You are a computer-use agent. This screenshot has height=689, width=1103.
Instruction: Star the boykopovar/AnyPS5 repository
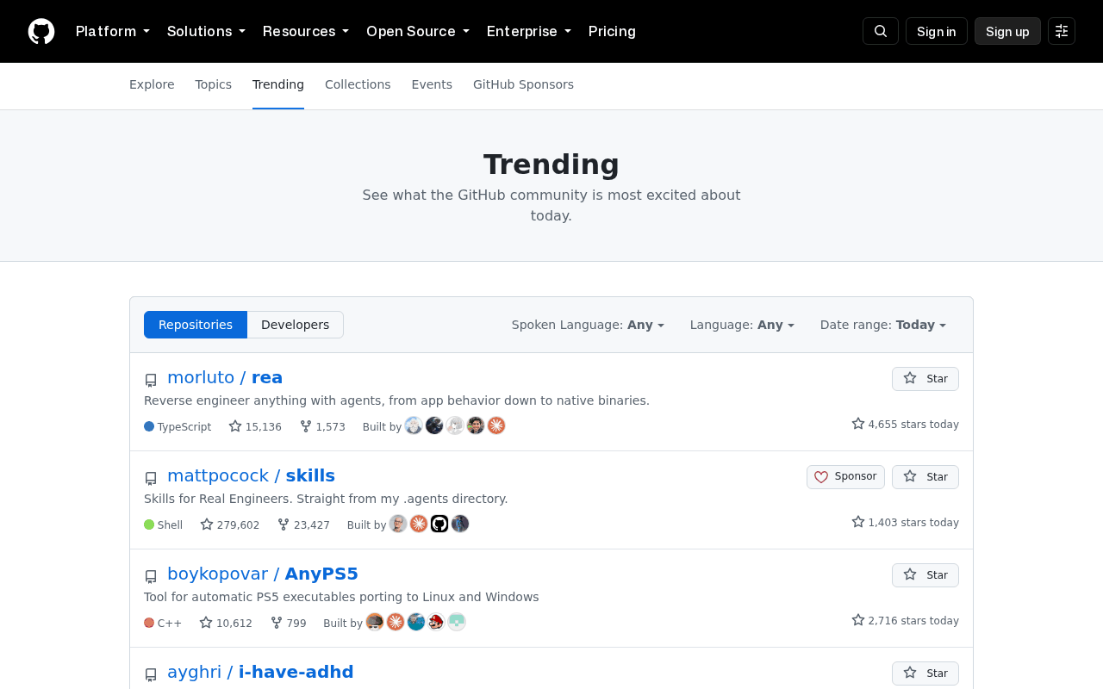tap(925, 575)
